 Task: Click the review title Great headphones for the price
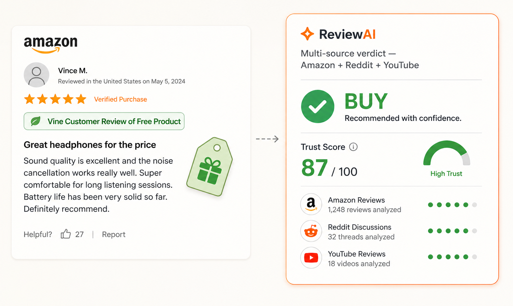(90, 145)
